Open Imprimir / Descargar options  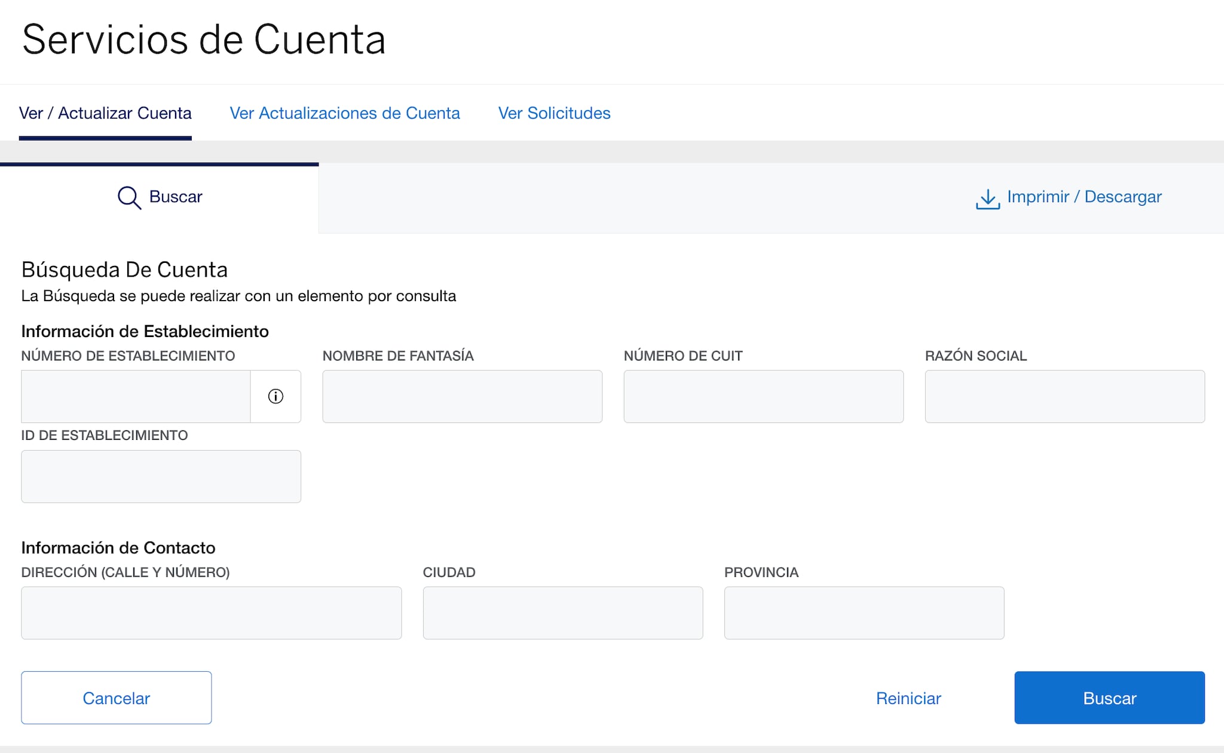[1084, 197]
